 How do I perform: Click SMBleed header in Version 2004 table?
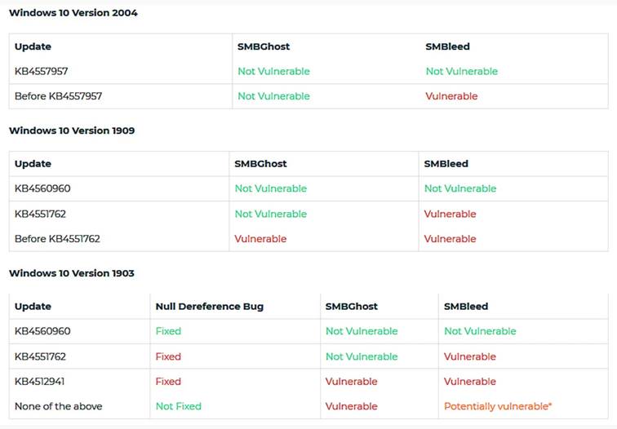[x=447, y=46]
